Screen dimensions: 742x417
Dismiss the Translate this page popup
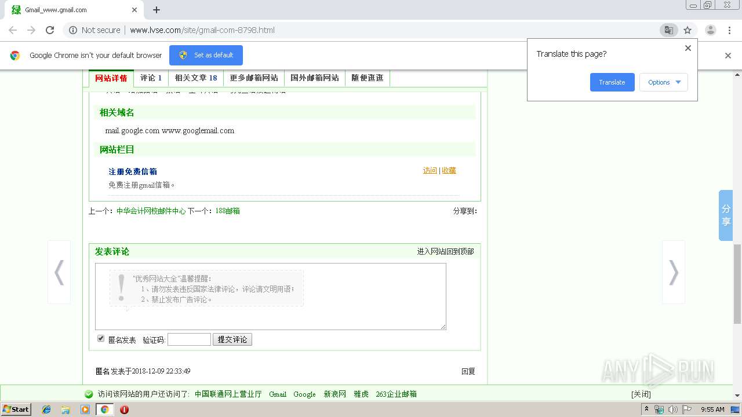(x=688, y=48)
